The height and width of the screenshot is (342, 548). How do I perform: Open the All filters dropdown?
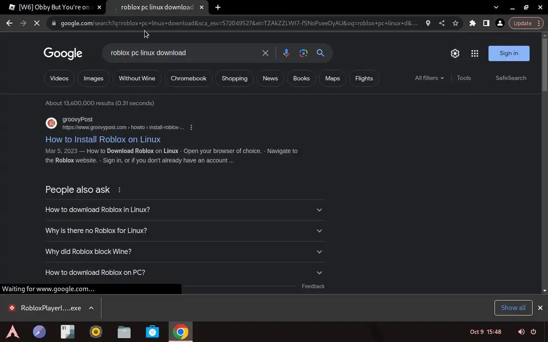click(429, 78)
